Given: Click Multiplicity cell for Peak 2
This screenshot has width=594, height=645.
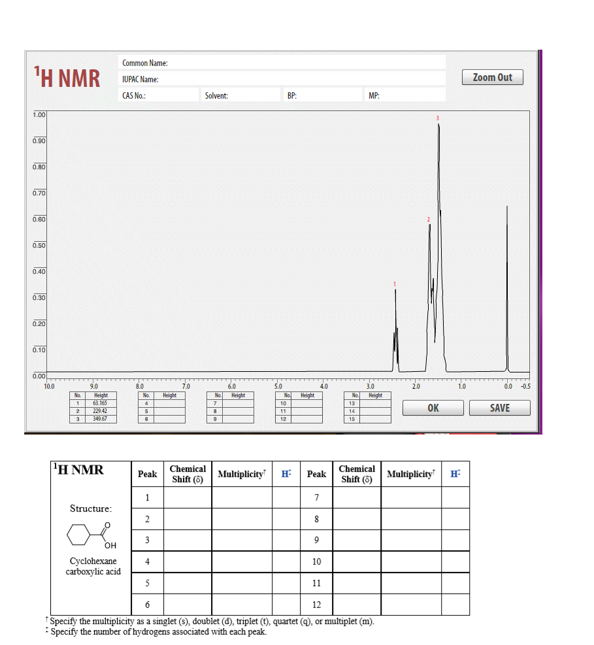Looking at the screenshot, I should tap(242, 519).
